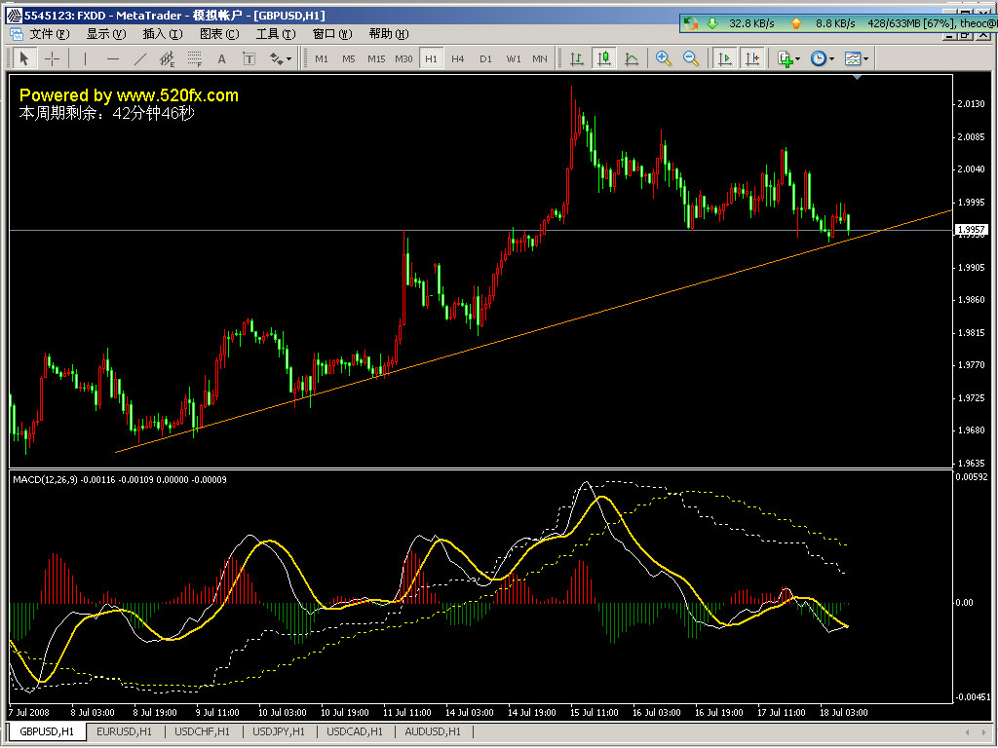Click the MetaTrader icon in the title bar
This screenshot has height=748, width=998.
tap(14, 15)
